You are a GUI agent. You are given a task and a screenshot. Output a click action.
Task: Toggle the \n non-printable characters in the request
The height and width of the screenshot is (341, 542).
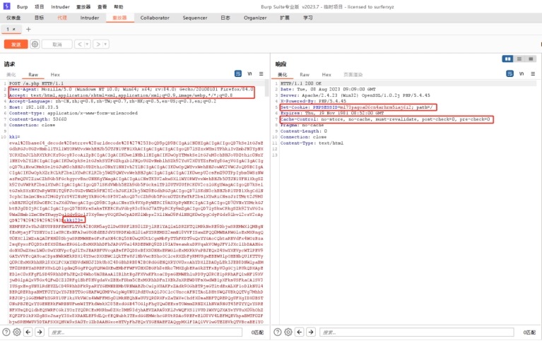click(x=251, y=74)
